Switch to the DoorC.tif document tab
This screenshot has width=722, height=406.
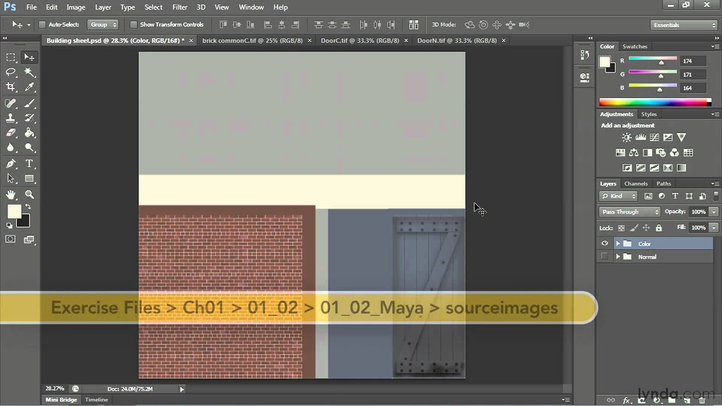(359, 41)
